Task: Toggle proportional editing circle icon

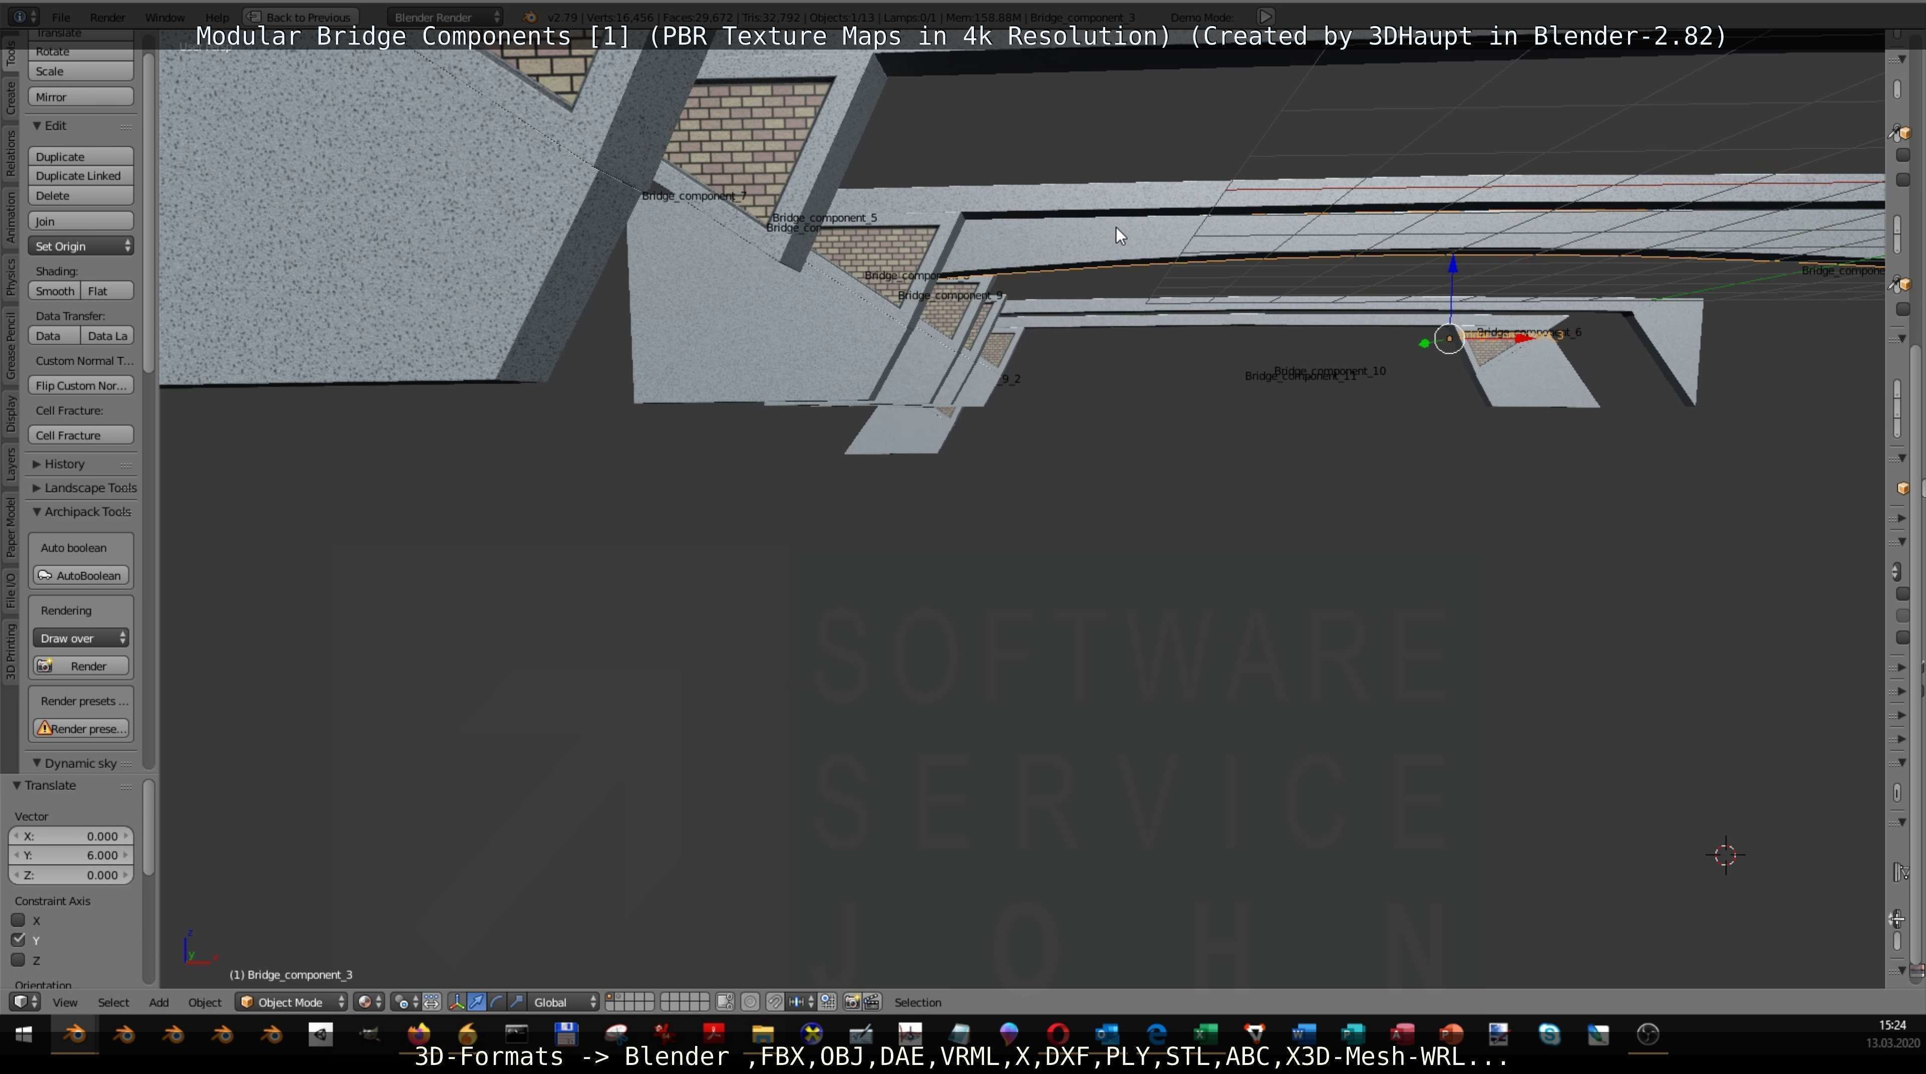Action: 750,1002
